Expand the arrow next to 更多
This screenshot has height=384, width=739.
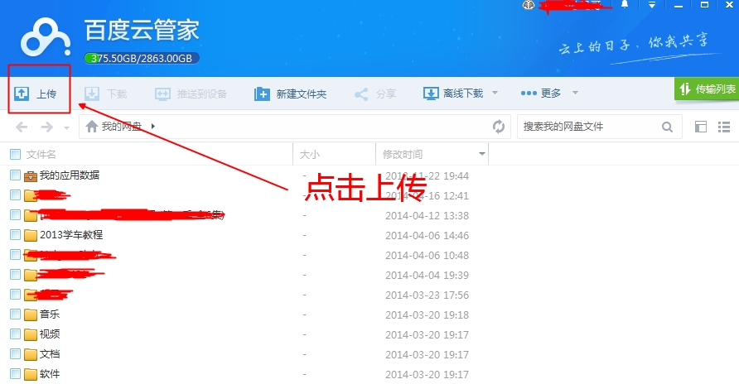pos(575,93)
